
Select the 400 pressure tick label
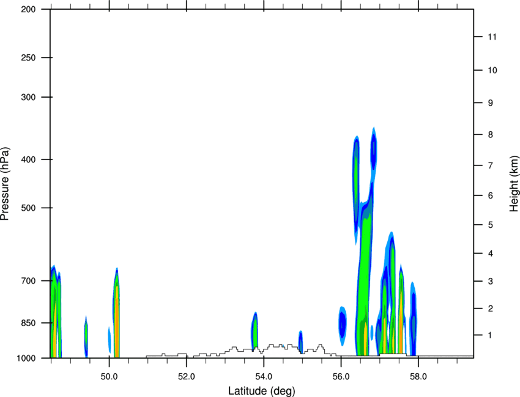[x=28, y=159]
